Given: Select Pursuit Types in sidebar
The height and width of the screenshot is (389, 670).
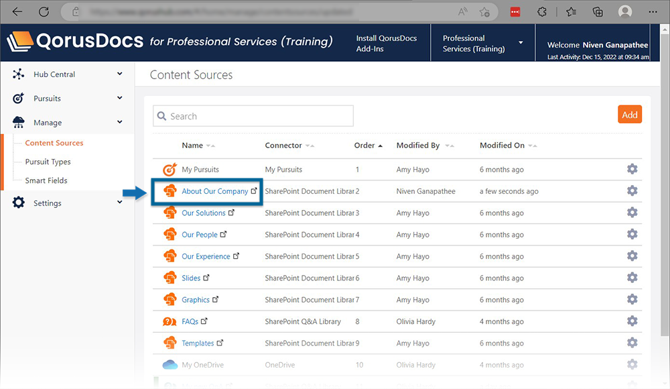Looking at the screenshot, I should point(48,162).
